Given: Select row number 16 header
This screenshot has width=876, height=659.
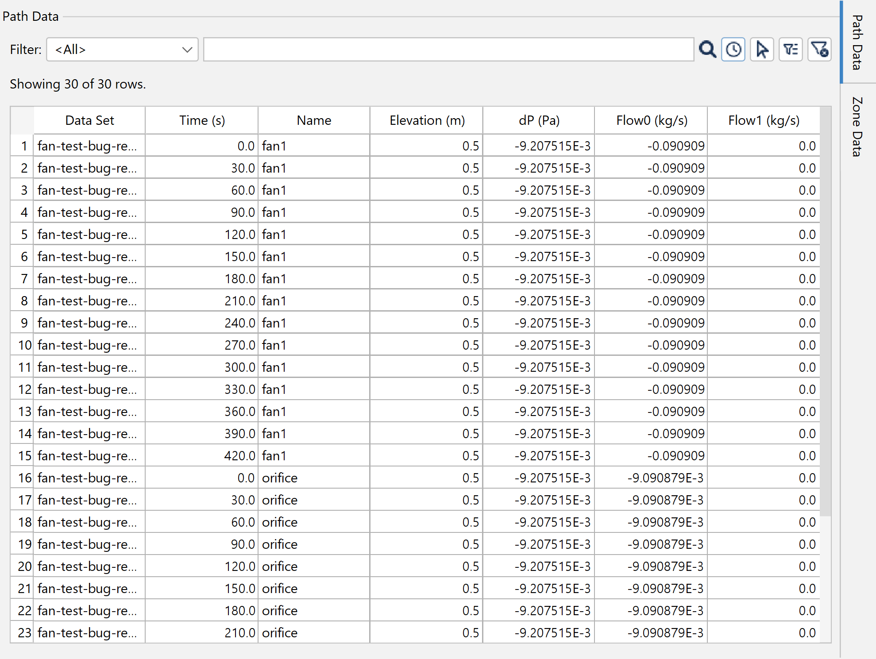Looking at the screenshot, I should 22,478.
